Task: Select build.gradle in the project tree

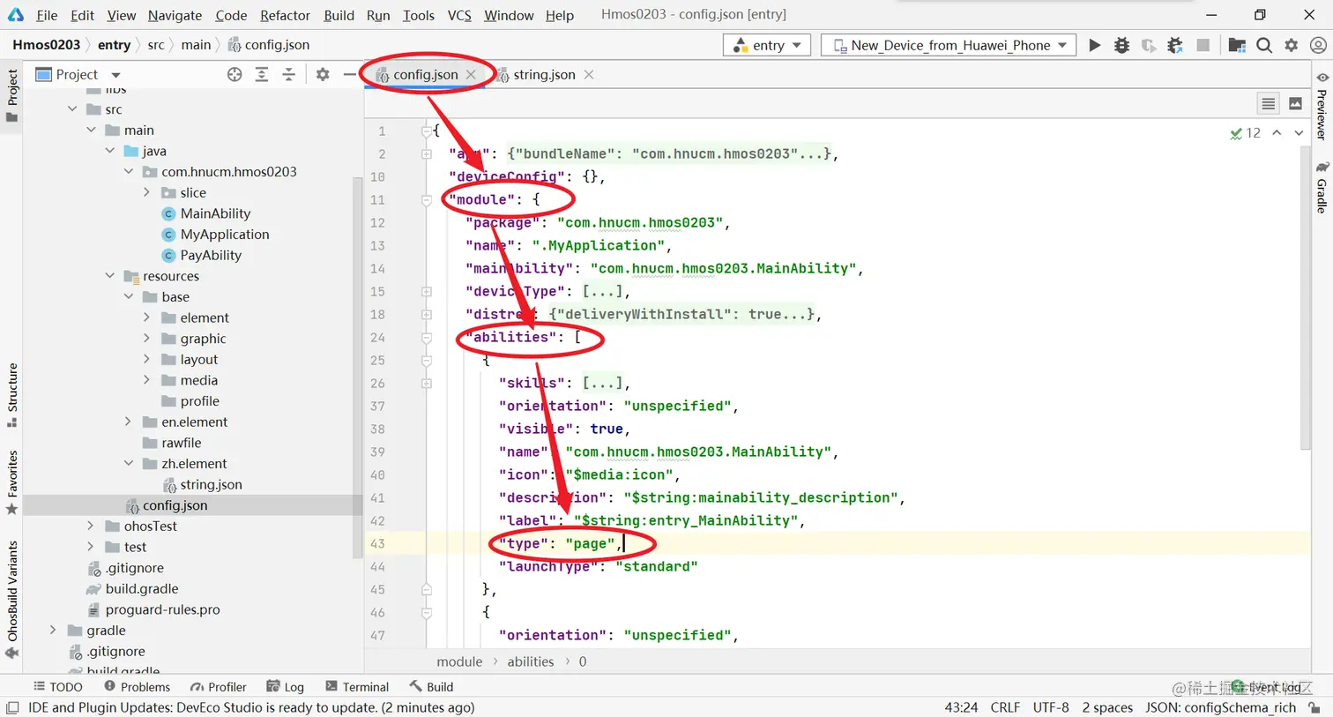Action: pyautogui.click(x=141, y=588)
